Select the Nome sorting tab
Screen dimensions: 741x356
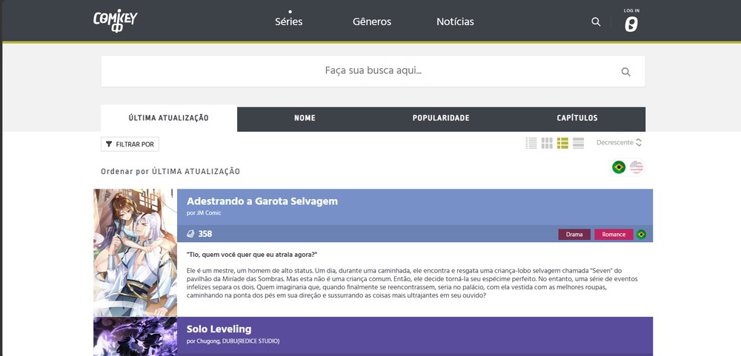305,118
